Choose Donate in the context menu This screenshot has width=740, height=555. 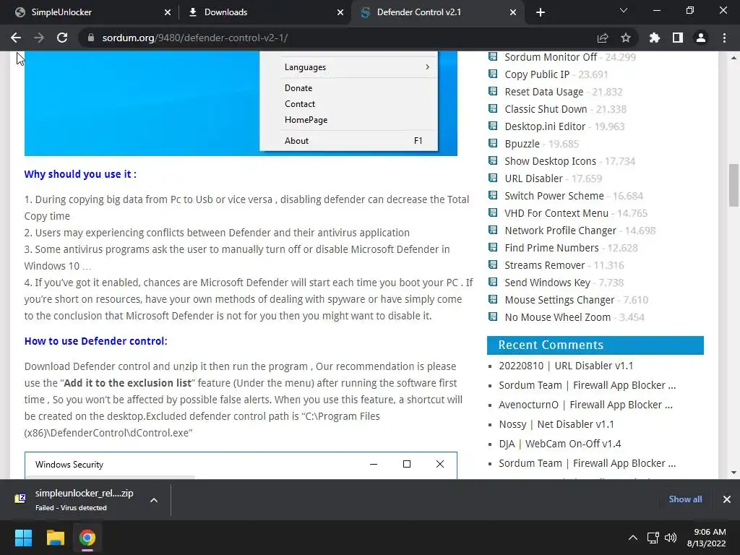pyautogui.click(x=298, y=87)
